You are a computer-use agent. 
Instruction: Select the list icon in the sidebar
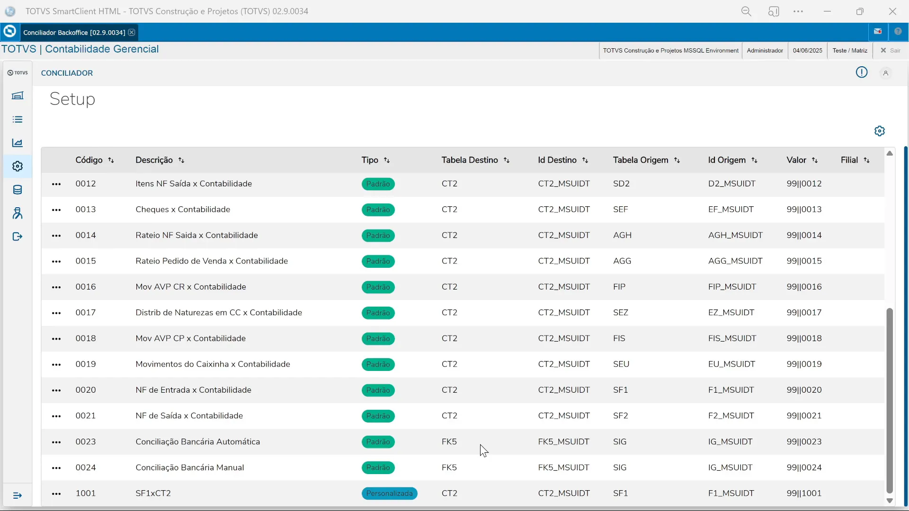coord(18,119)
